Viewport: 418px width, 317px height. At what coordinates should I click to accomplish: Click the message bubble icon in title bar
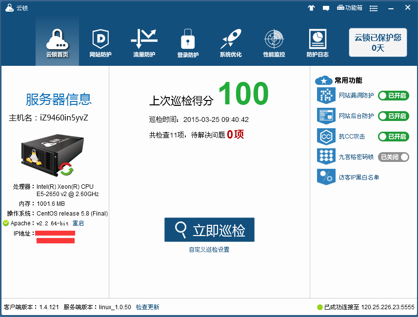coord(326,8)
